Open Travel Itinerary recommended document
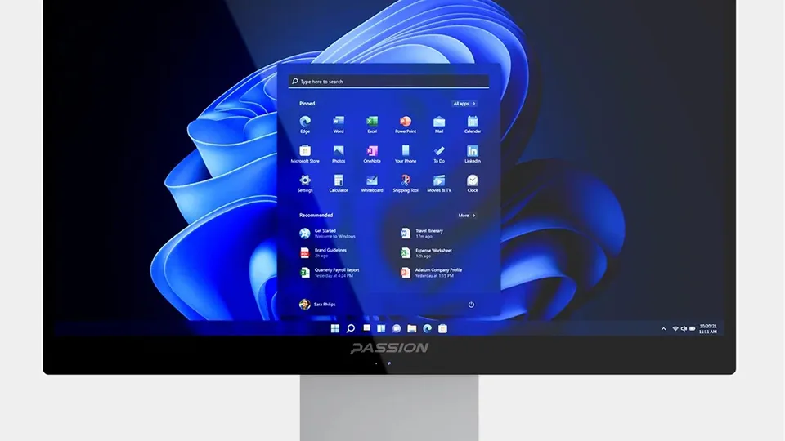This screenshot has height=441, width=785. pyautogui.click(x=423, y=234)
